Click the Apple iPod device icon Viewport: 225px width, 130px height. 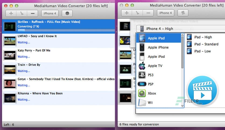point(142,57)
